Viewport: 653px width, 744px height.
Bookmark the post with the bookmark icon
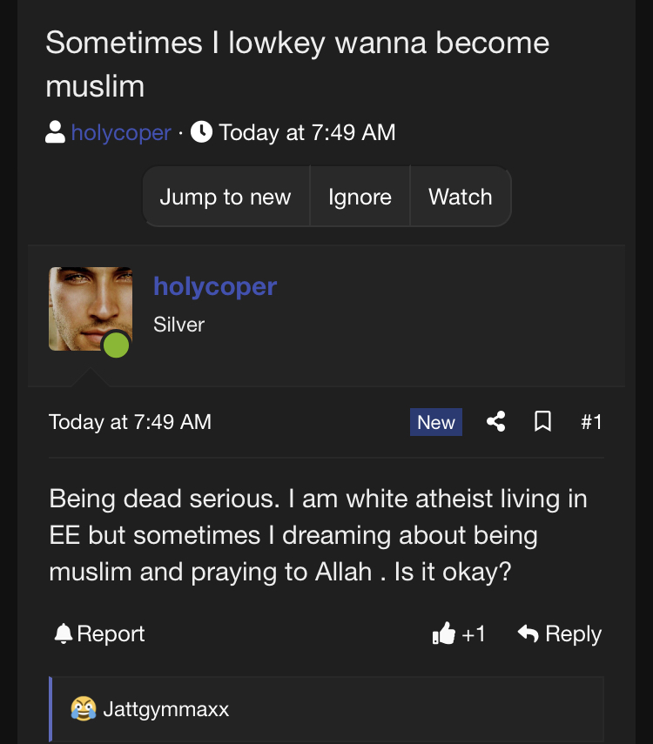[542, 422]
